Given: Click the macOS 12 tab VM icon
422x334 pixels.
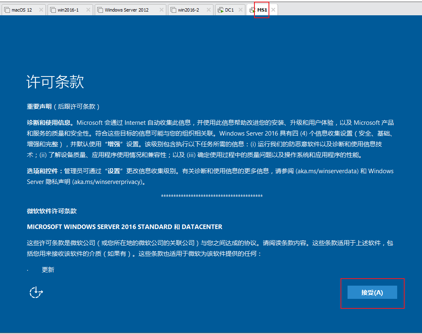Looking at the screenshot, I should (x=7, y=10).
